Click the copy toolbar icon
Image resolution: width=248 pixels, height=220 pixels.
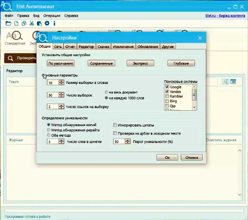24,23
